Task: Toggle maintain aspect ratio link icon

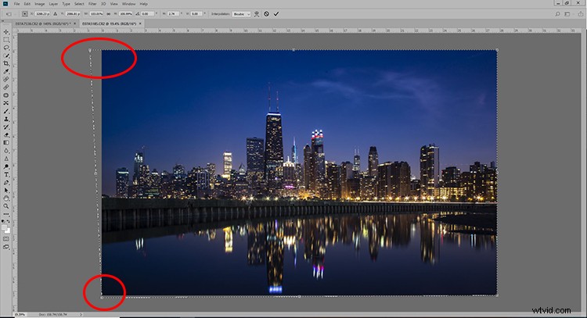Action: coord(109,14)
